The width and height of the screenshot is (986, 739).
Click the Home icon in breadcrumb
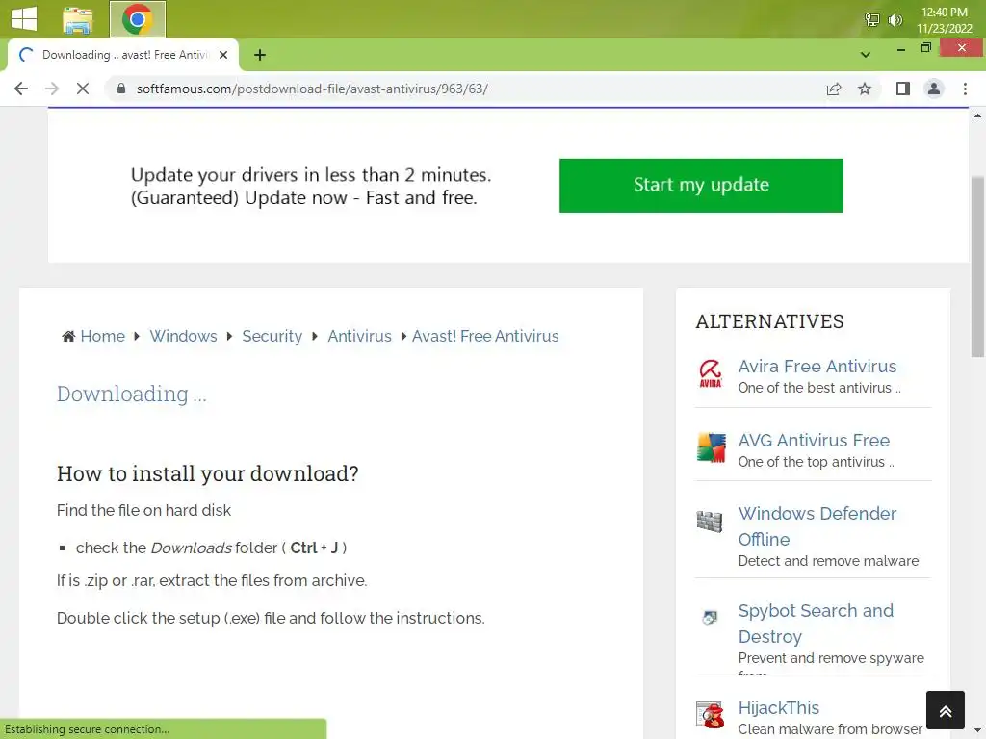tap(68, 336)
